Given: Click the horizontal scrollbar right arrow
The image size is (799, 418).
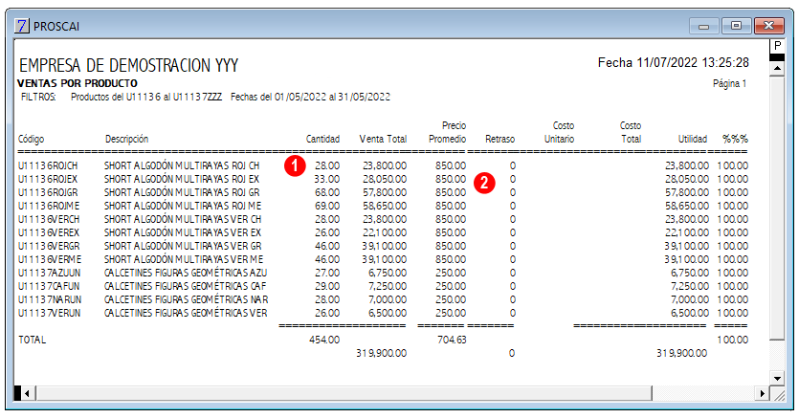Looking at the screenshot, I should [762, 393].
